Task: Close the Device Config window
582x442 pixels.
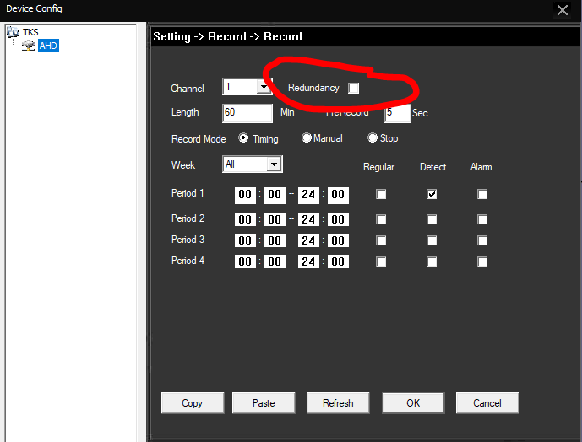Action: coord(562,10)
